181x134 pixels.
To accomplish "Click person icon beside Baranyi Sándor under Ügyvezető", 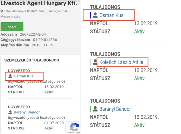I will pos(11,112).
